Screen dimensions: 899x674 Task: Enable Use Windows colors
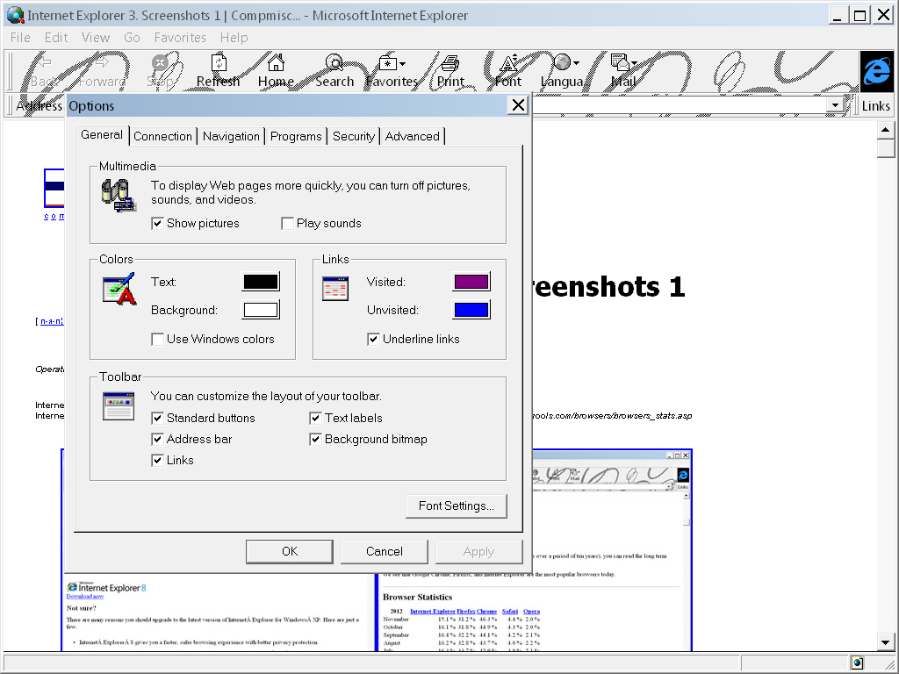(x=158, y=339)
